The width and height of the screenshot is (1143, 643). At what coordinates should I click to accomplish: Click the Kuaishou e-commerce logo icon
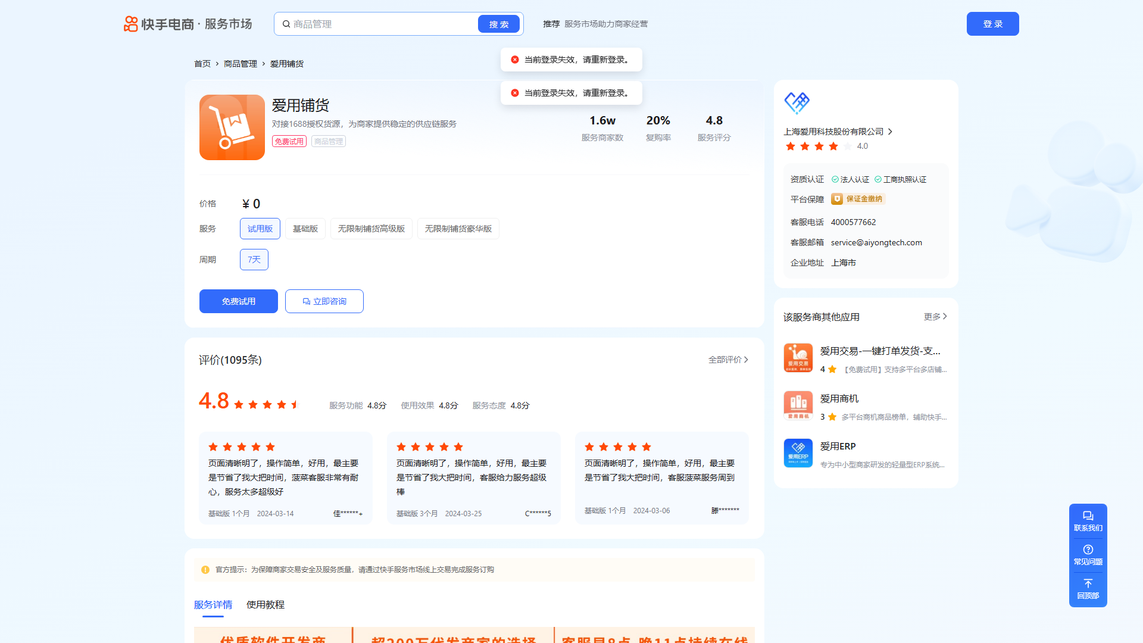point(131,24)
